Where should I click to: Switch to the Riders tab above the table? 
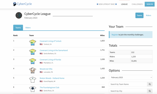(28, 28)
